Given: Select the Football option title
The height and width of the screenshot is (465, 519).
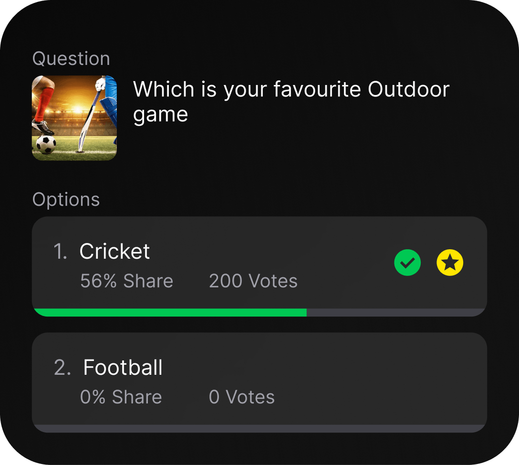Looking at the screenshot, I should [123, 368].
